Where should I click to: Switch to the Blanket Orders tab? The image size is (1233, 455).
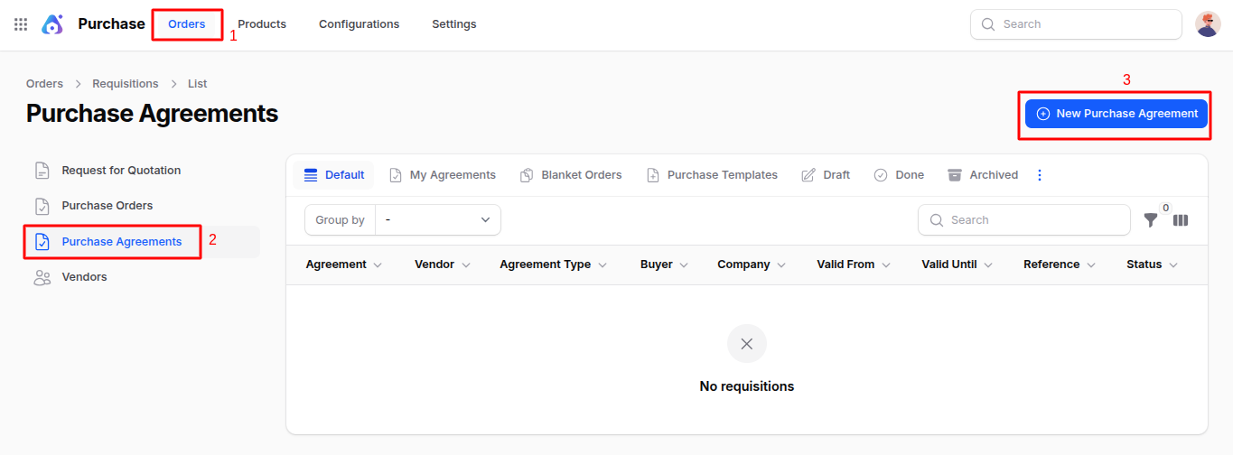pos(571,175)
